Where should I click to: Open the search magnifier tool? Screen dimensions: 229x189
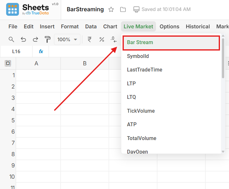(x=11, y=40)
